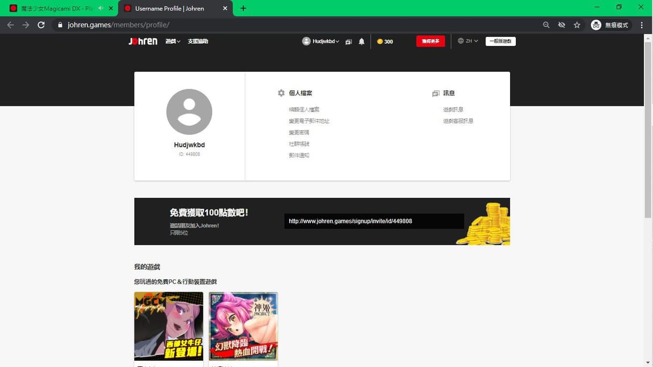Click the browser forward arrow
The height and width of the screenshot is (367, 653).
[x=26, y=25]
